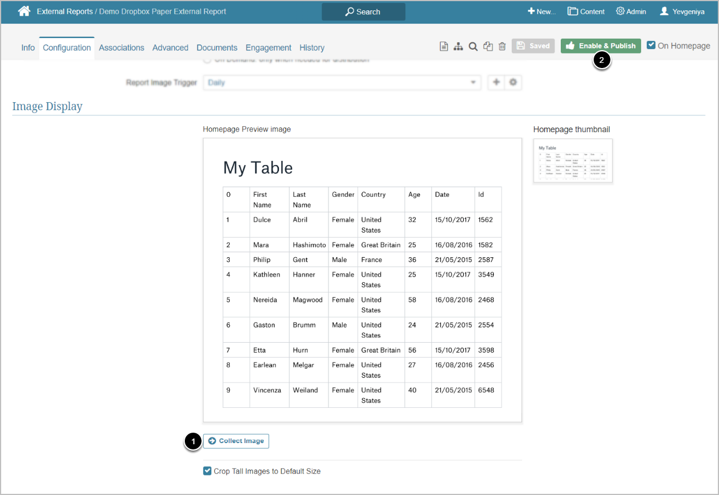
Task: Click the Homepage thumbnail image
Action: coord(572,160)
